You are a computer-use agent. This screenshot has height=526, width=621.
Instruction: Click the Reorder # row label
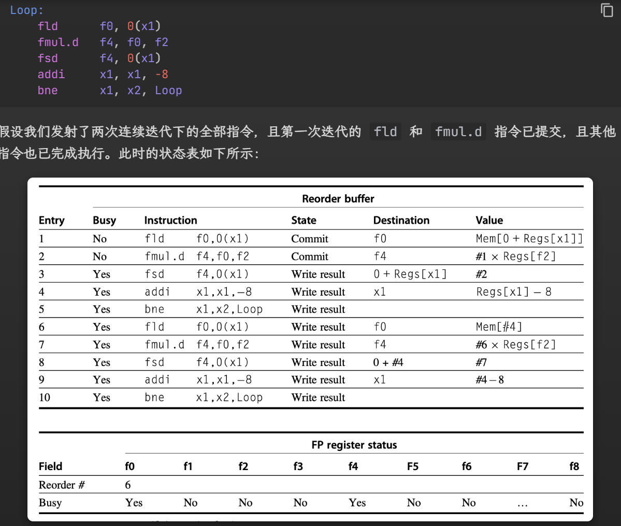(62, 485)
